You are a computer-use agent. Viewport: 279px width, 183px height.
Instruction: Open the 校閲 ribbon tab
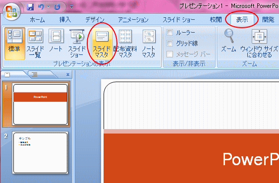click(x=216, y=20)
